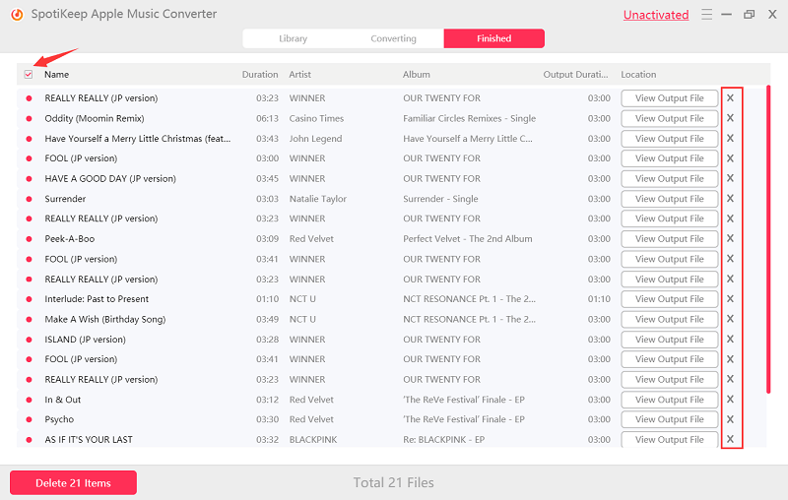Click album Familiar Circles Remixes - Single
Viewport: 788px width, 500px height.
tap(470, 118)
